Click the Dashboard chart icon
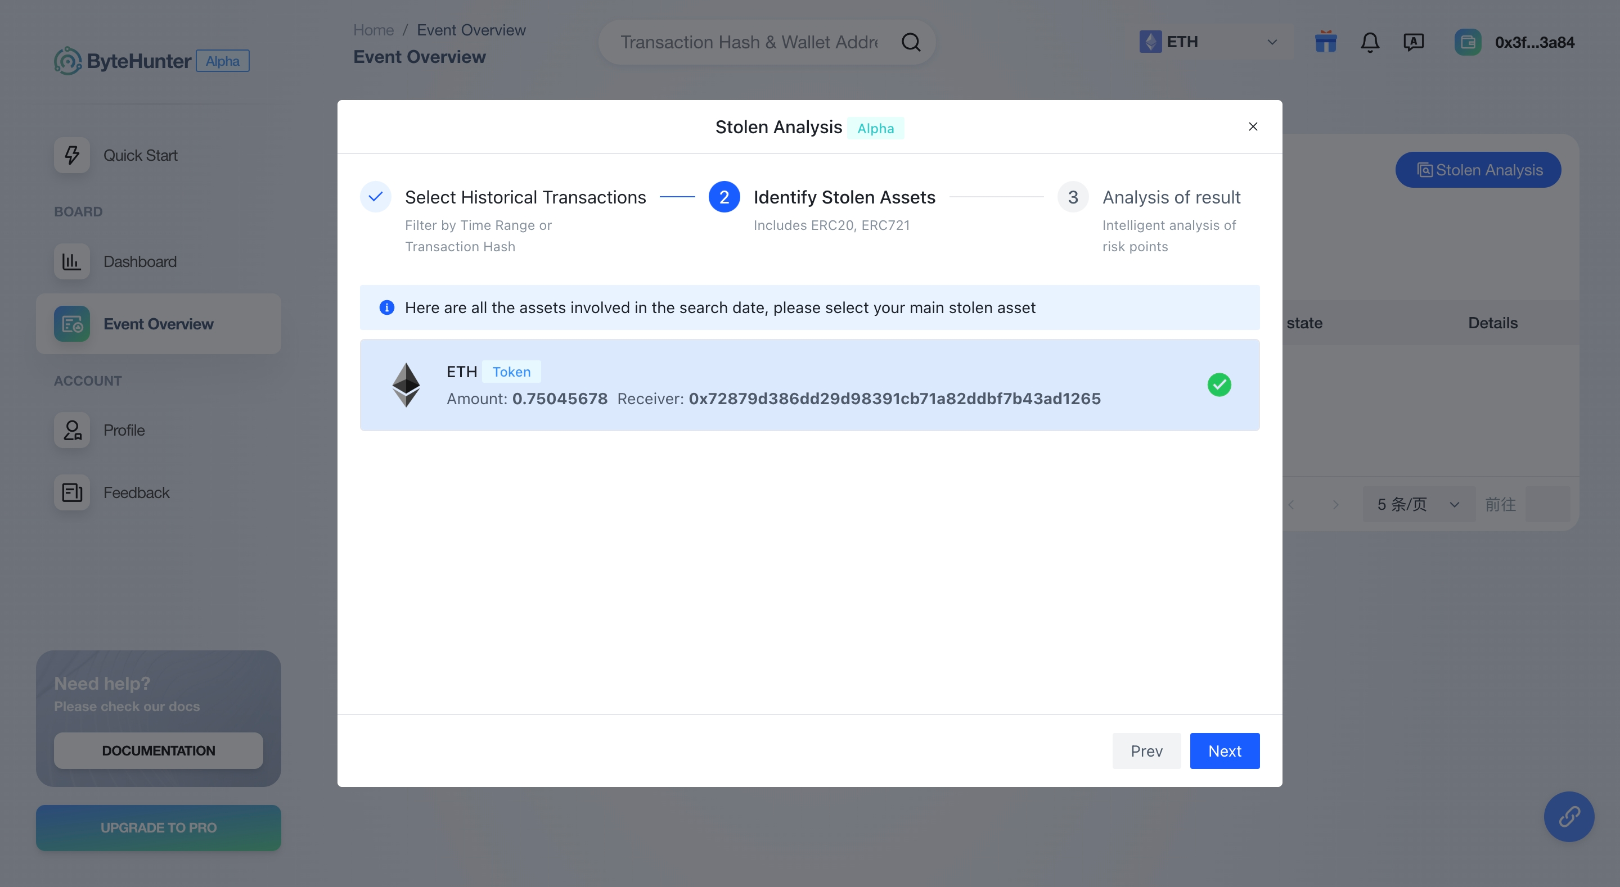The width and height of the screenshot is (1620, 887). 71,261
